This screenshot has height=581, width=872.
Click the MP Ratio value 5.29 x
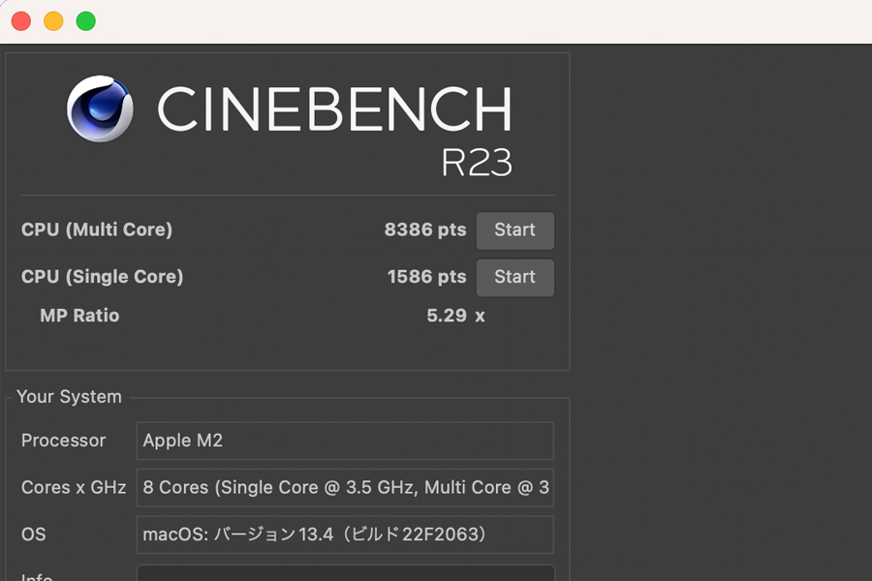point(455,316)
